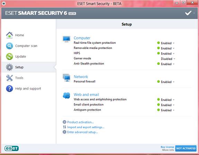Open Web access and antiphishing Enabled dropdown
This screenshot has height=155, width=199.
(168, 100)
